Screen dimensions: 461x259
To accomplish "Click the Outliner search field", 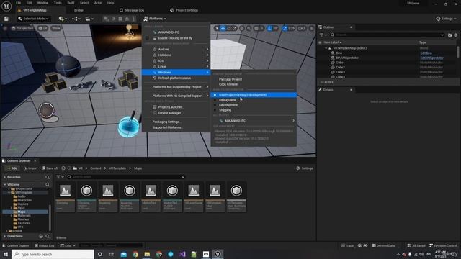I will (388, 35).
